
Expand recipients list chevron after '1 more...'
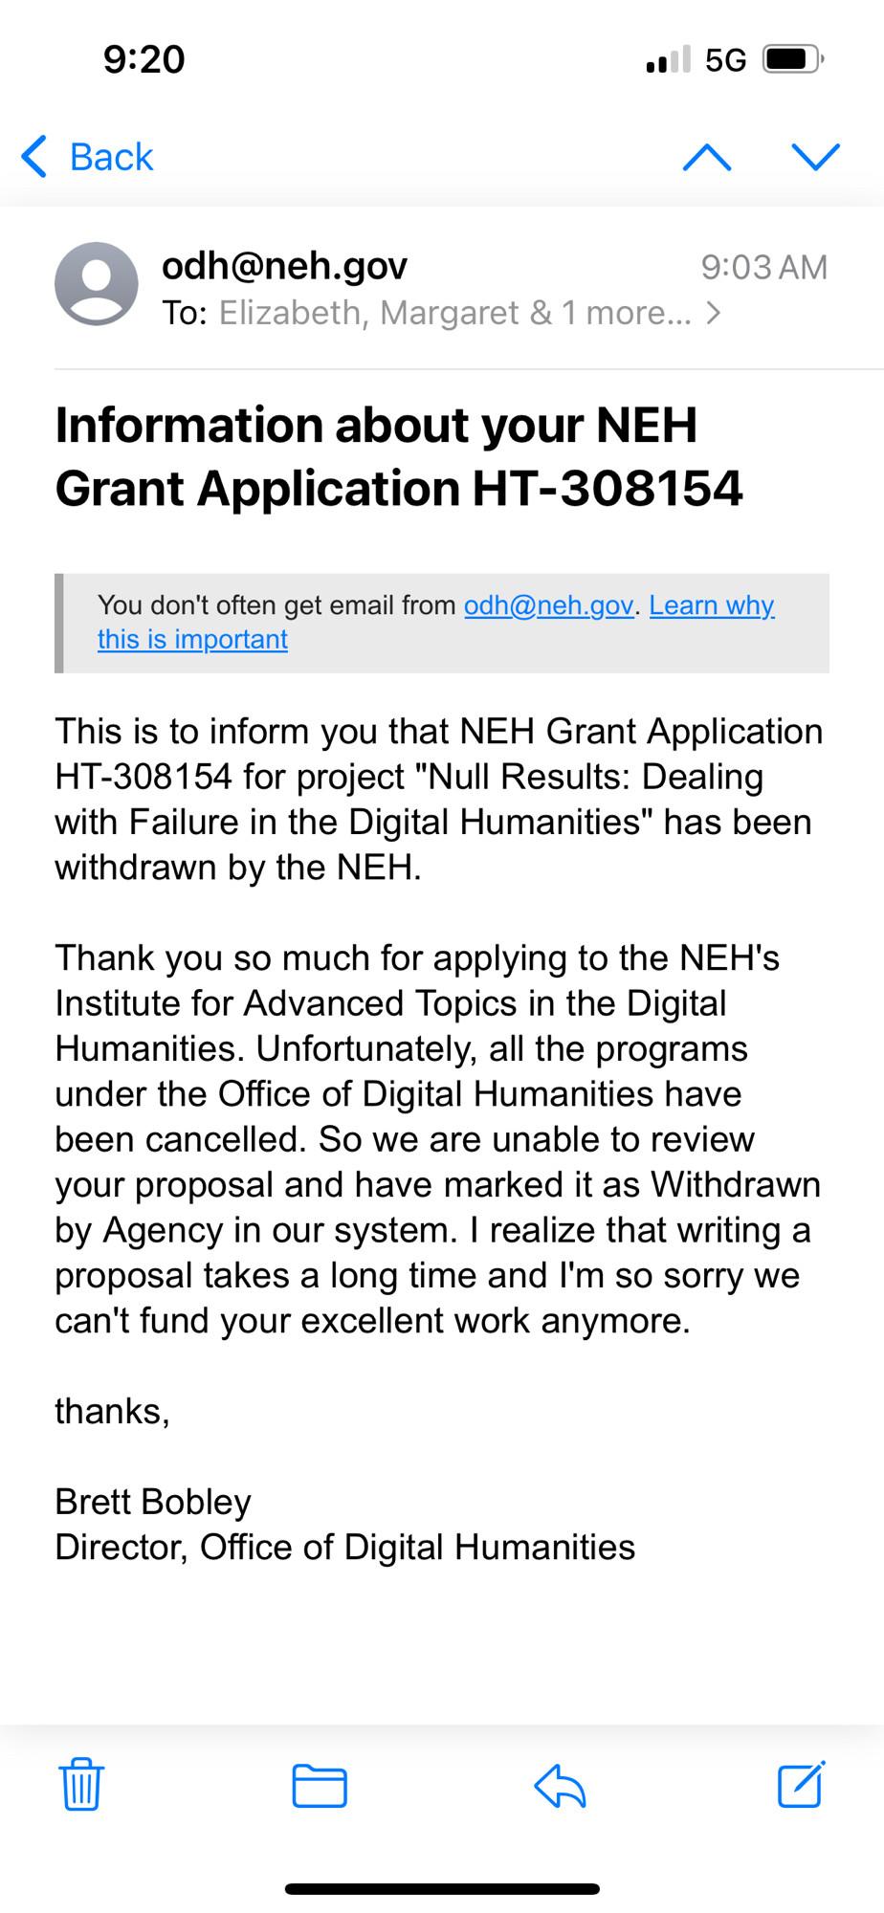point(713,313)
